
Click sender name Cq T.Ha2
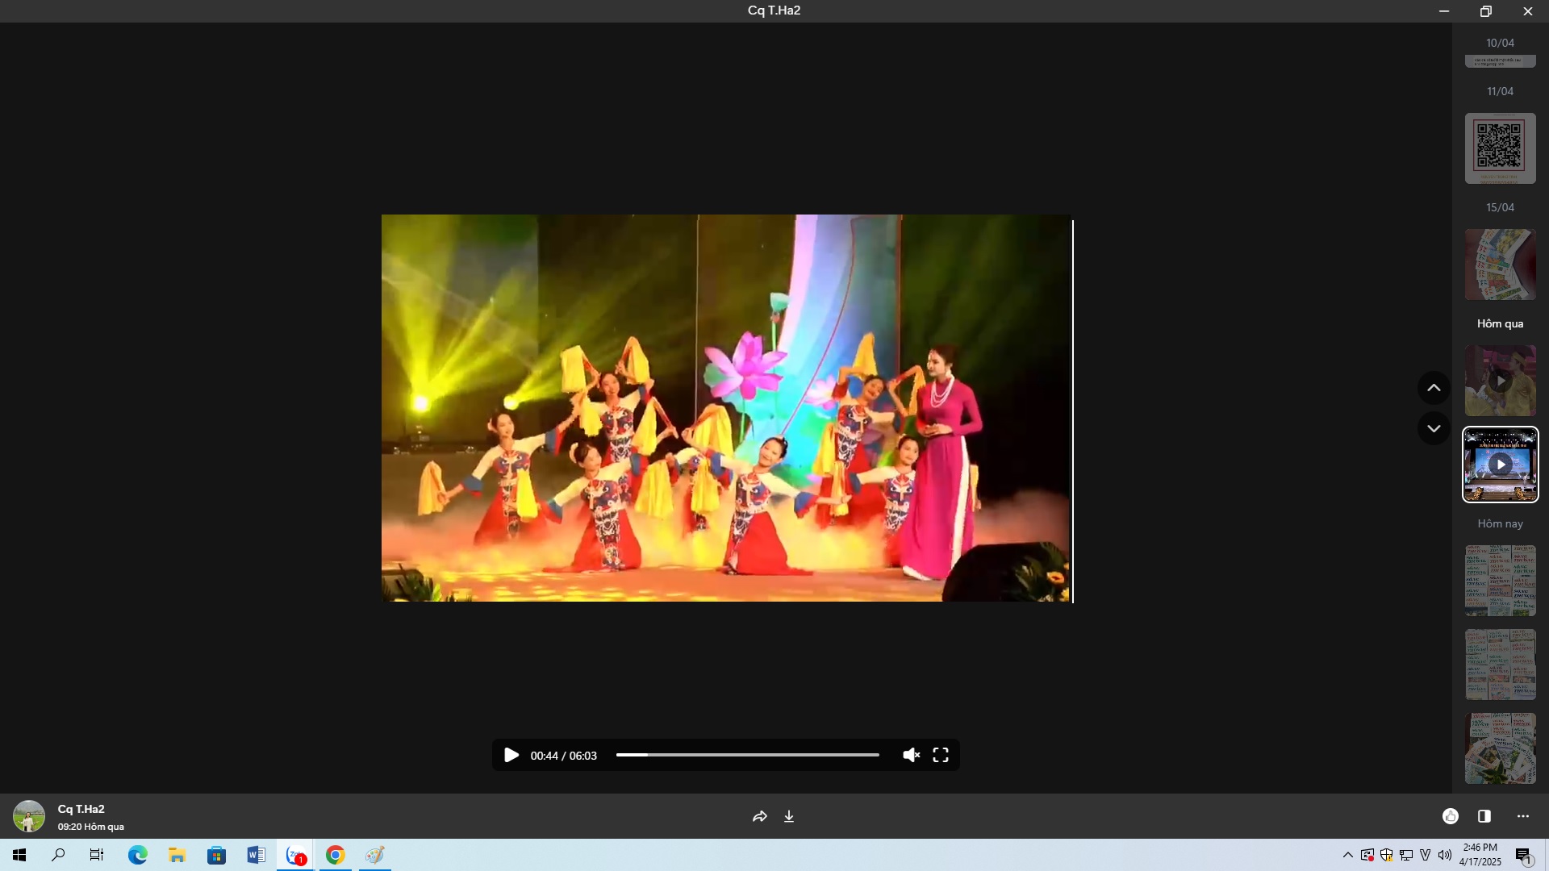(x=81, y=809)
